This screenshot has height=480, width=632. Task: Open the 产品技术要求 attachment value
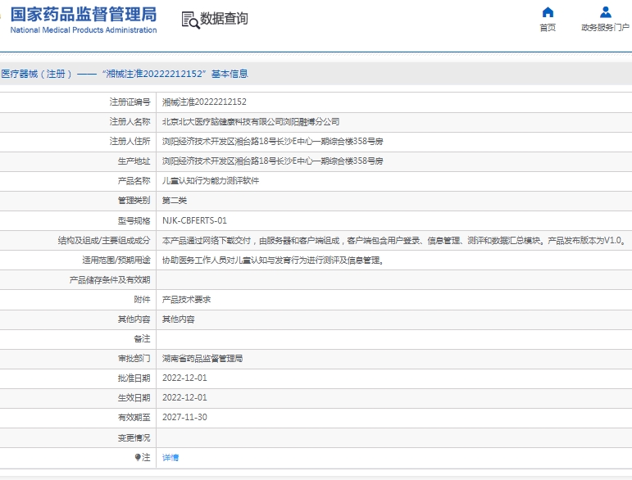186,300
